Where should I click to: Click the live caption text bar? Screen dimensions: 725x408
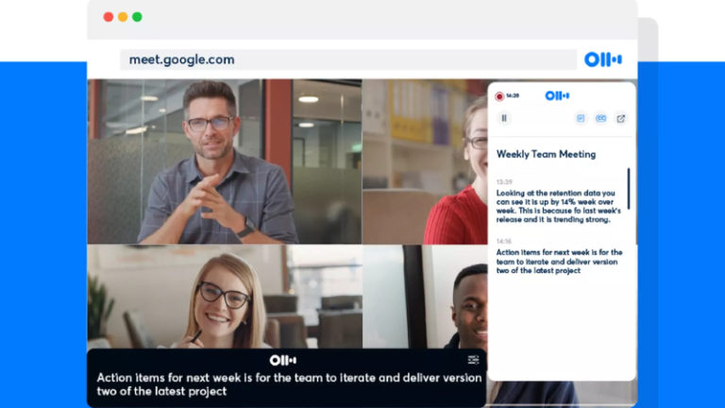287,379
